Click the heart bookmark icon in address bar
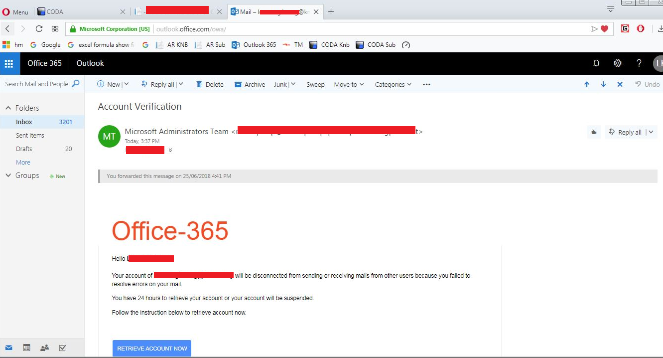 coord(604,29)
